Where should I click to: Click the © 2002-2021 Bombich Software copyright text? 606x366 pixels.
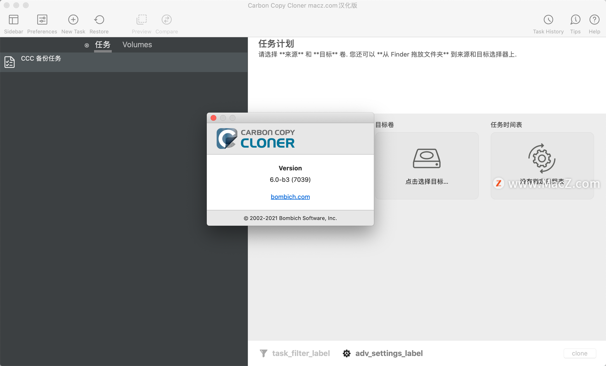pyautogui.click(x=290, y=218)
